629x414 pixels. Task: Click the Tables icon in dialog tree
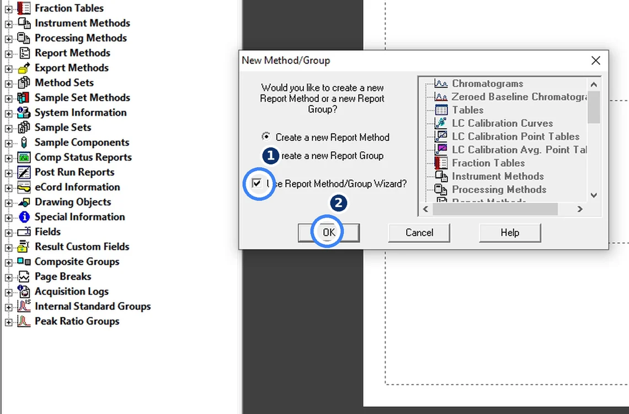pyautogui.click(x=441, y=110)
